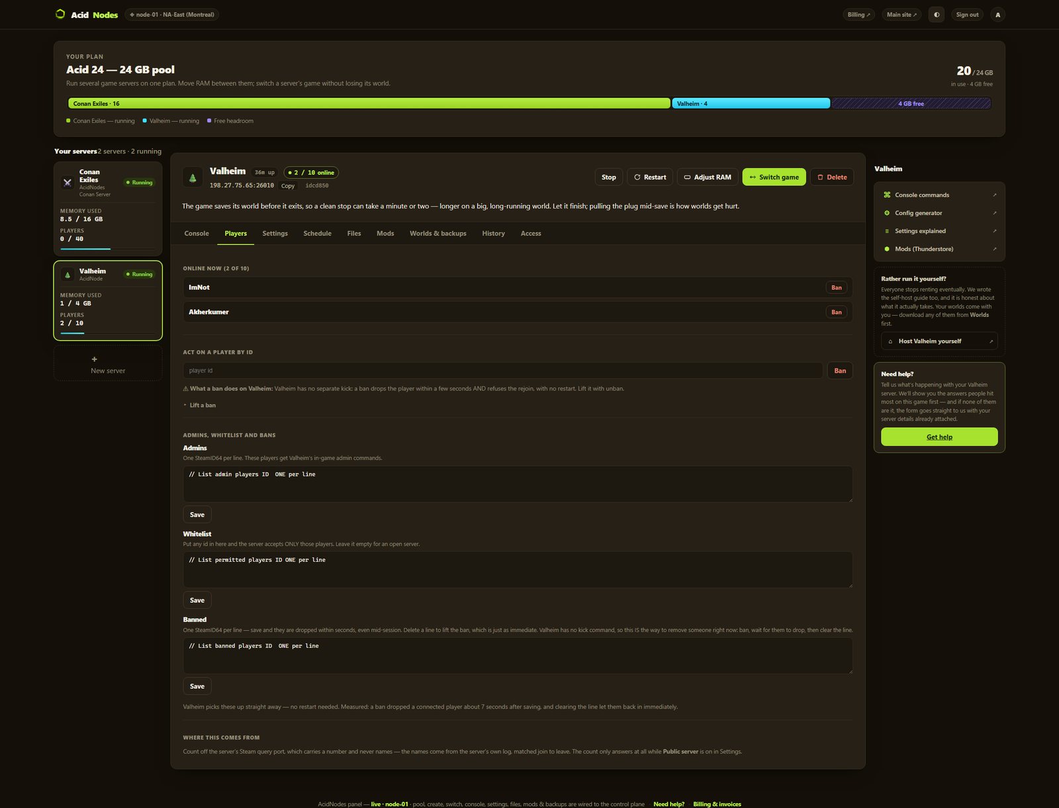Click the 2 / 10 online status badge
Image resolution: width=1059 pixels, height=808 pixels.
click(x=311, y=173)
